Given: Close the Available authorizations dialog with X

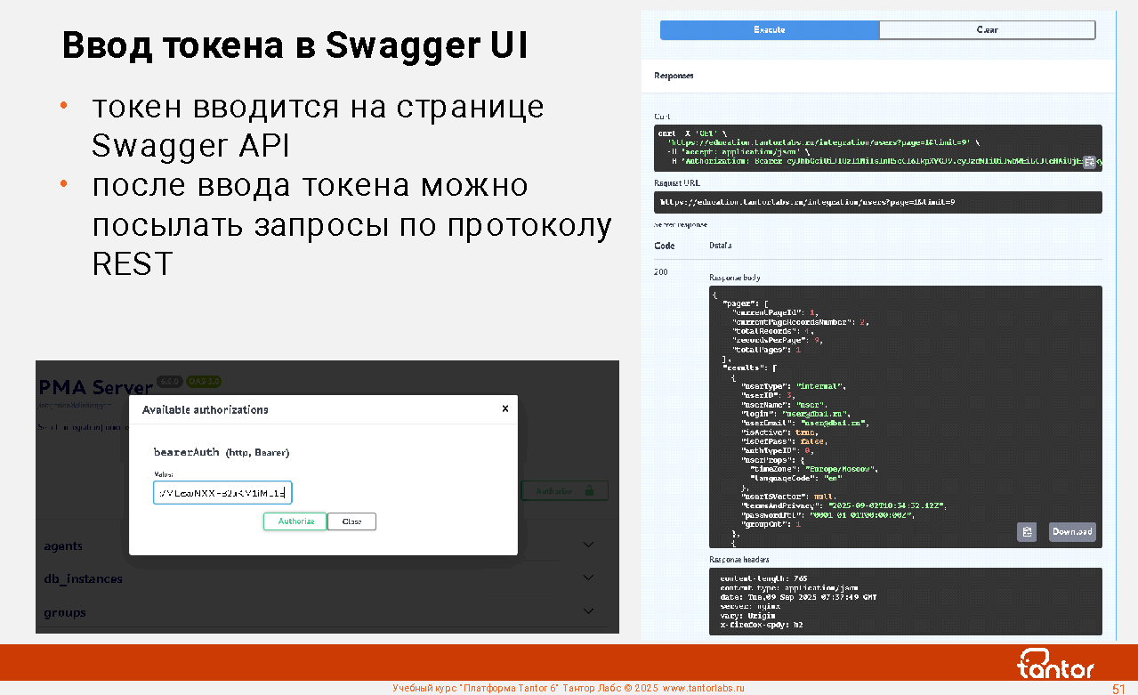Looking at the screenshot, I should click(505, 408).
